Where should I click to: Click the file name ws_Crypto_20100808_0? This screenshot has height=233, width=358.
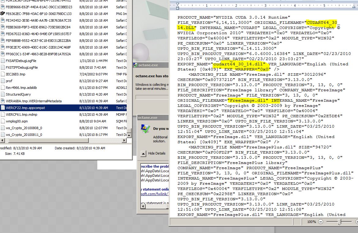(24, 128)
